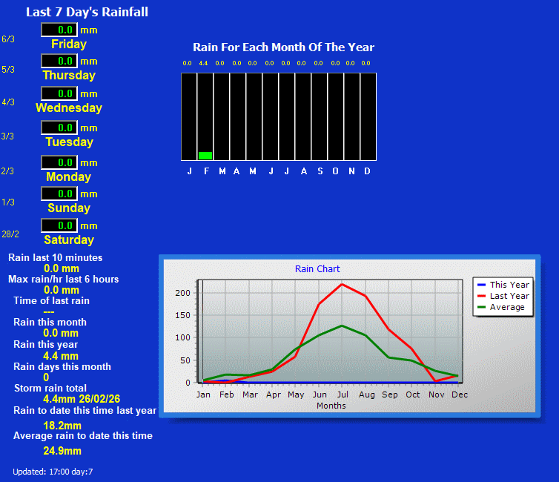Select Monday's rainfall value box
Viewport: 559px width, 482px height.
[x=59, y=162]
